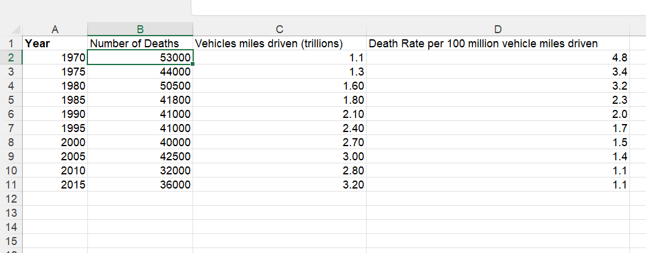Select the cell containing 2015
The height and width of the screenshot is (253, 646).
[55, 184]
